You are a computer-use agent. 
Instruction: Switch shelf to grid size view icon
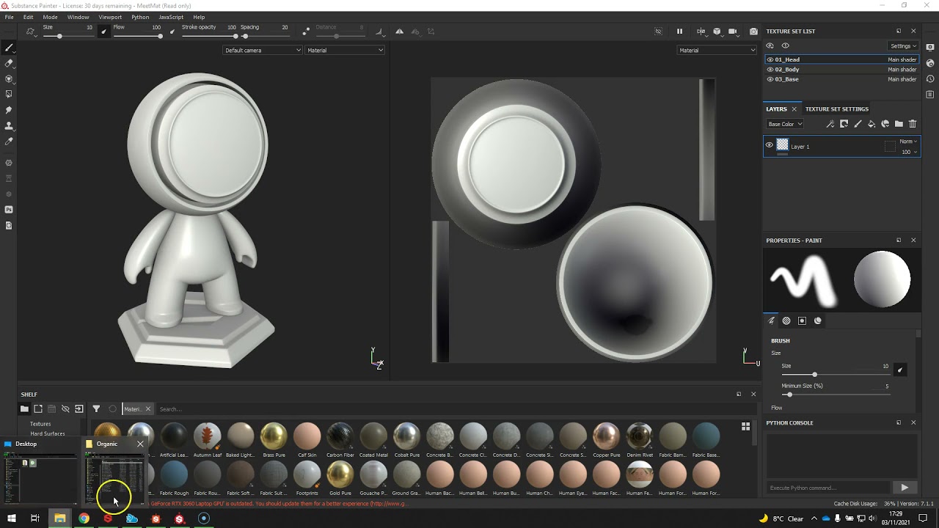(745, 426)
